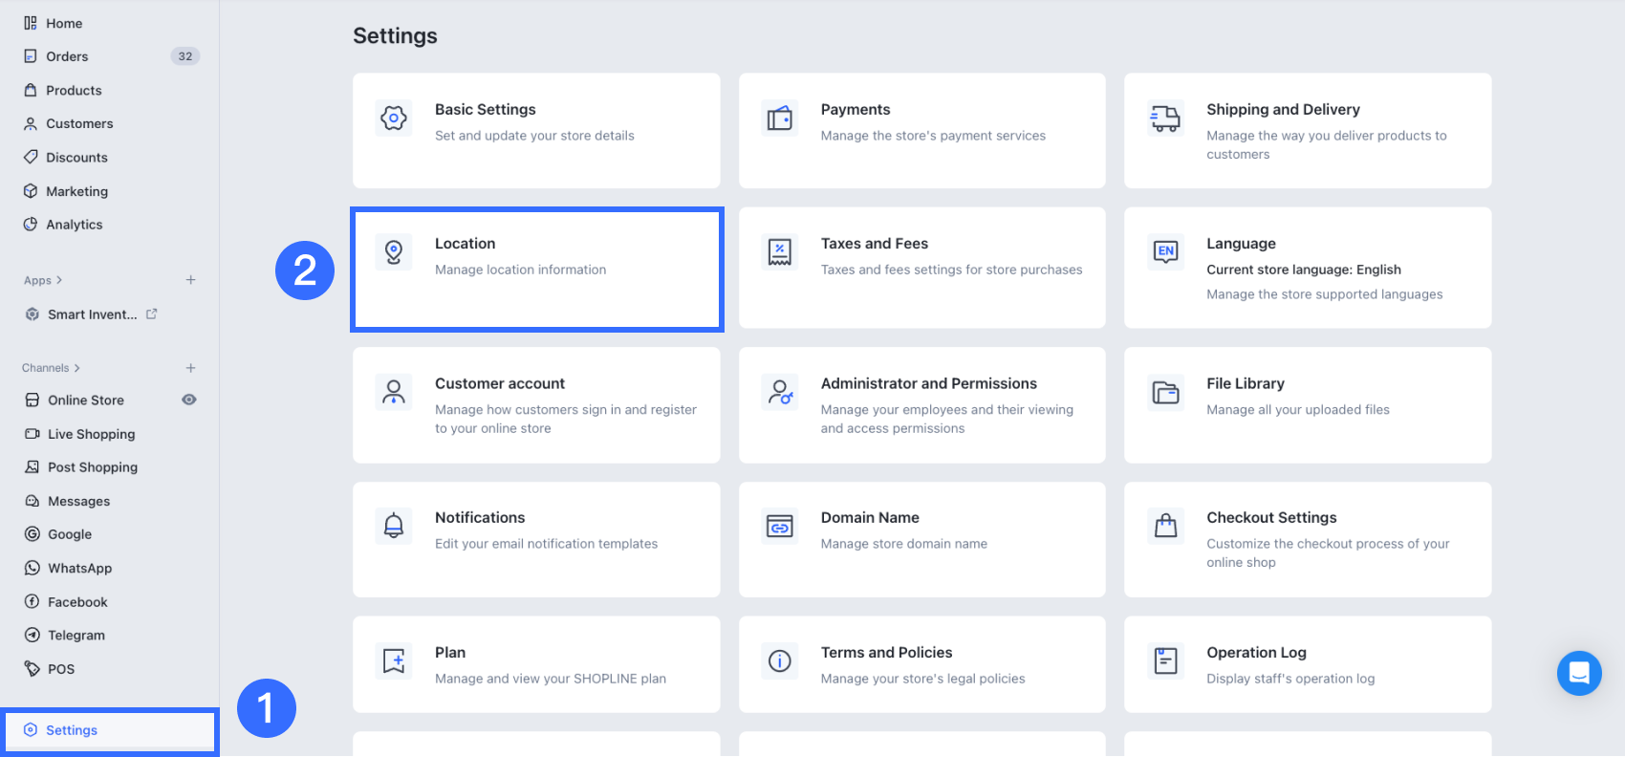Click the Notifications bell icon
The height and width of the screenshot is (757, 1625).
coord(394,526)
